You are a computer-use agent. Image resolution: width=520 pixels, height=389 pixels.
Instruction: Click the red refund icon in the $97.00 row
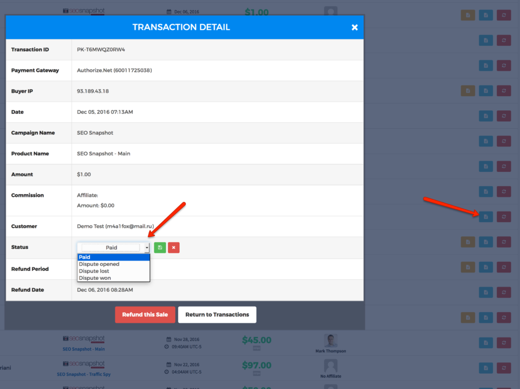click(504, 368)
